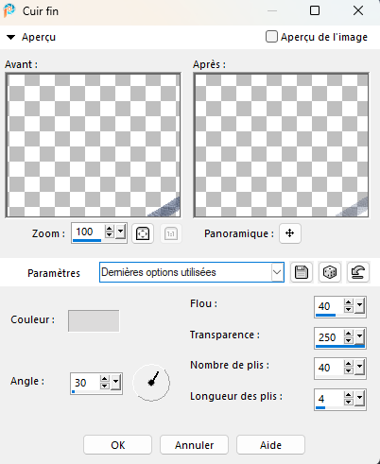Decrease Nombre de plis with down arrow

348,371
